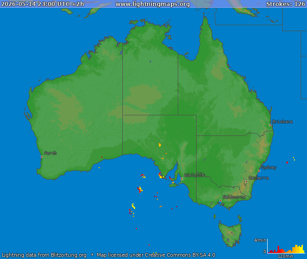Select the Sydney city label
This screenshot has height=259, width=307.
pos(269,167)
